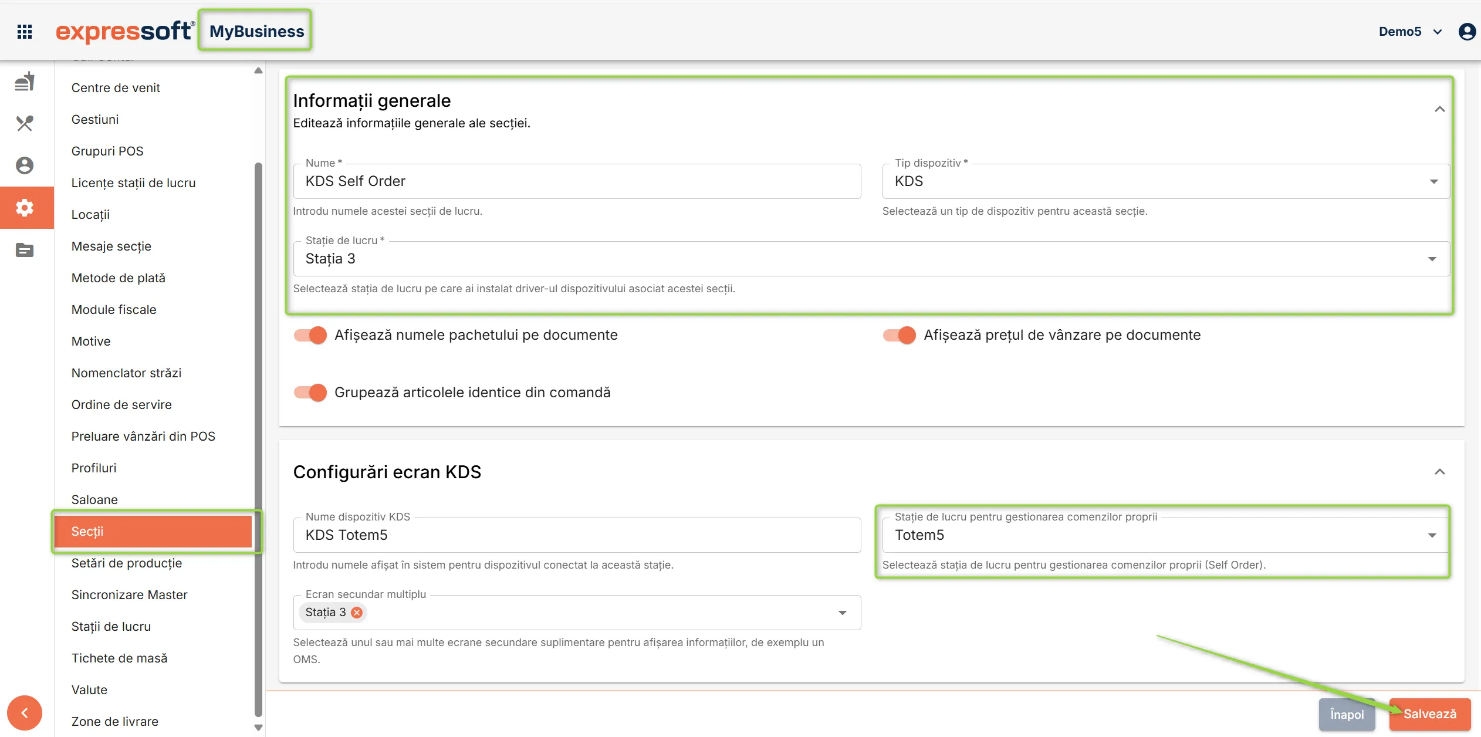Image resolution: width=1481 pixels, height=737 pixels.
Task: Open the restaurant utensils sidebar icon
Action: (25, 123)
